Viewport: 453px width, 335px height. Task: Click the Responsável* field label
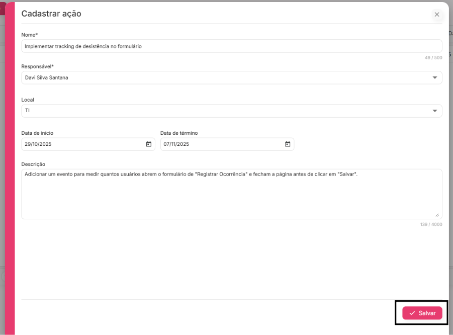[37, 66]
